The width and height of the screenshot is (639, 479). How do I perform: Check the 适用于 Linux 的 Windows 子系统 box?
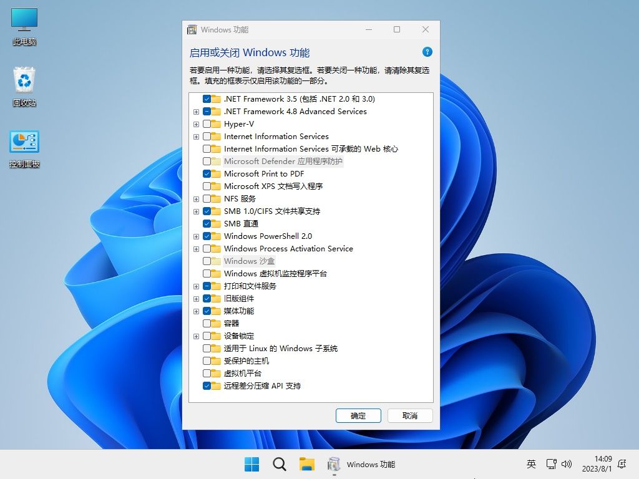(207, 348)
